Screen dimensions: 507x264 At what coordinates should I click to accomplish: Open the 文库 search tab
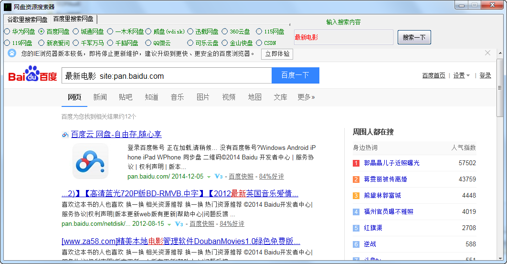(x=280, y=97)
